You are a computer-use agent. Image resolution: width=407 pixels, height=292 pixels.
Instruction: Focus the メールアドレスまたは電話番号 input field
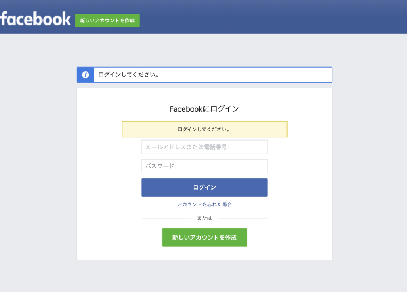click(205, 147)
